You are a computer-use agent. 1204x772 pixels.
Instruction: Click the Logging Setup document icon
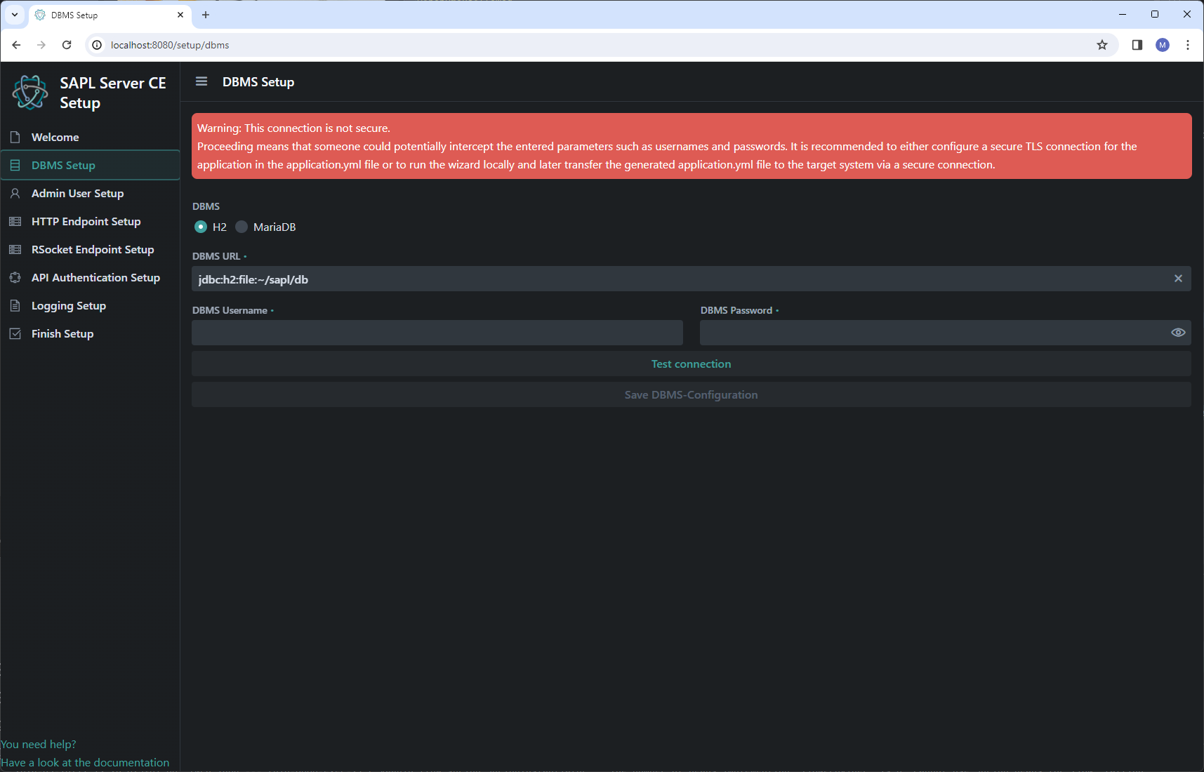(x=15, y=305)
